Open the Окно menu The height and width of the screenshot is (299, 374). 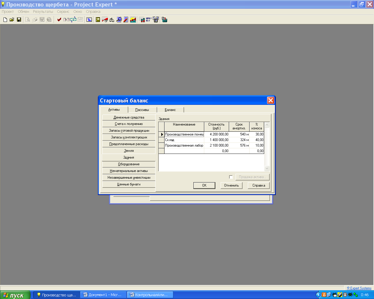tap(78, 12)
